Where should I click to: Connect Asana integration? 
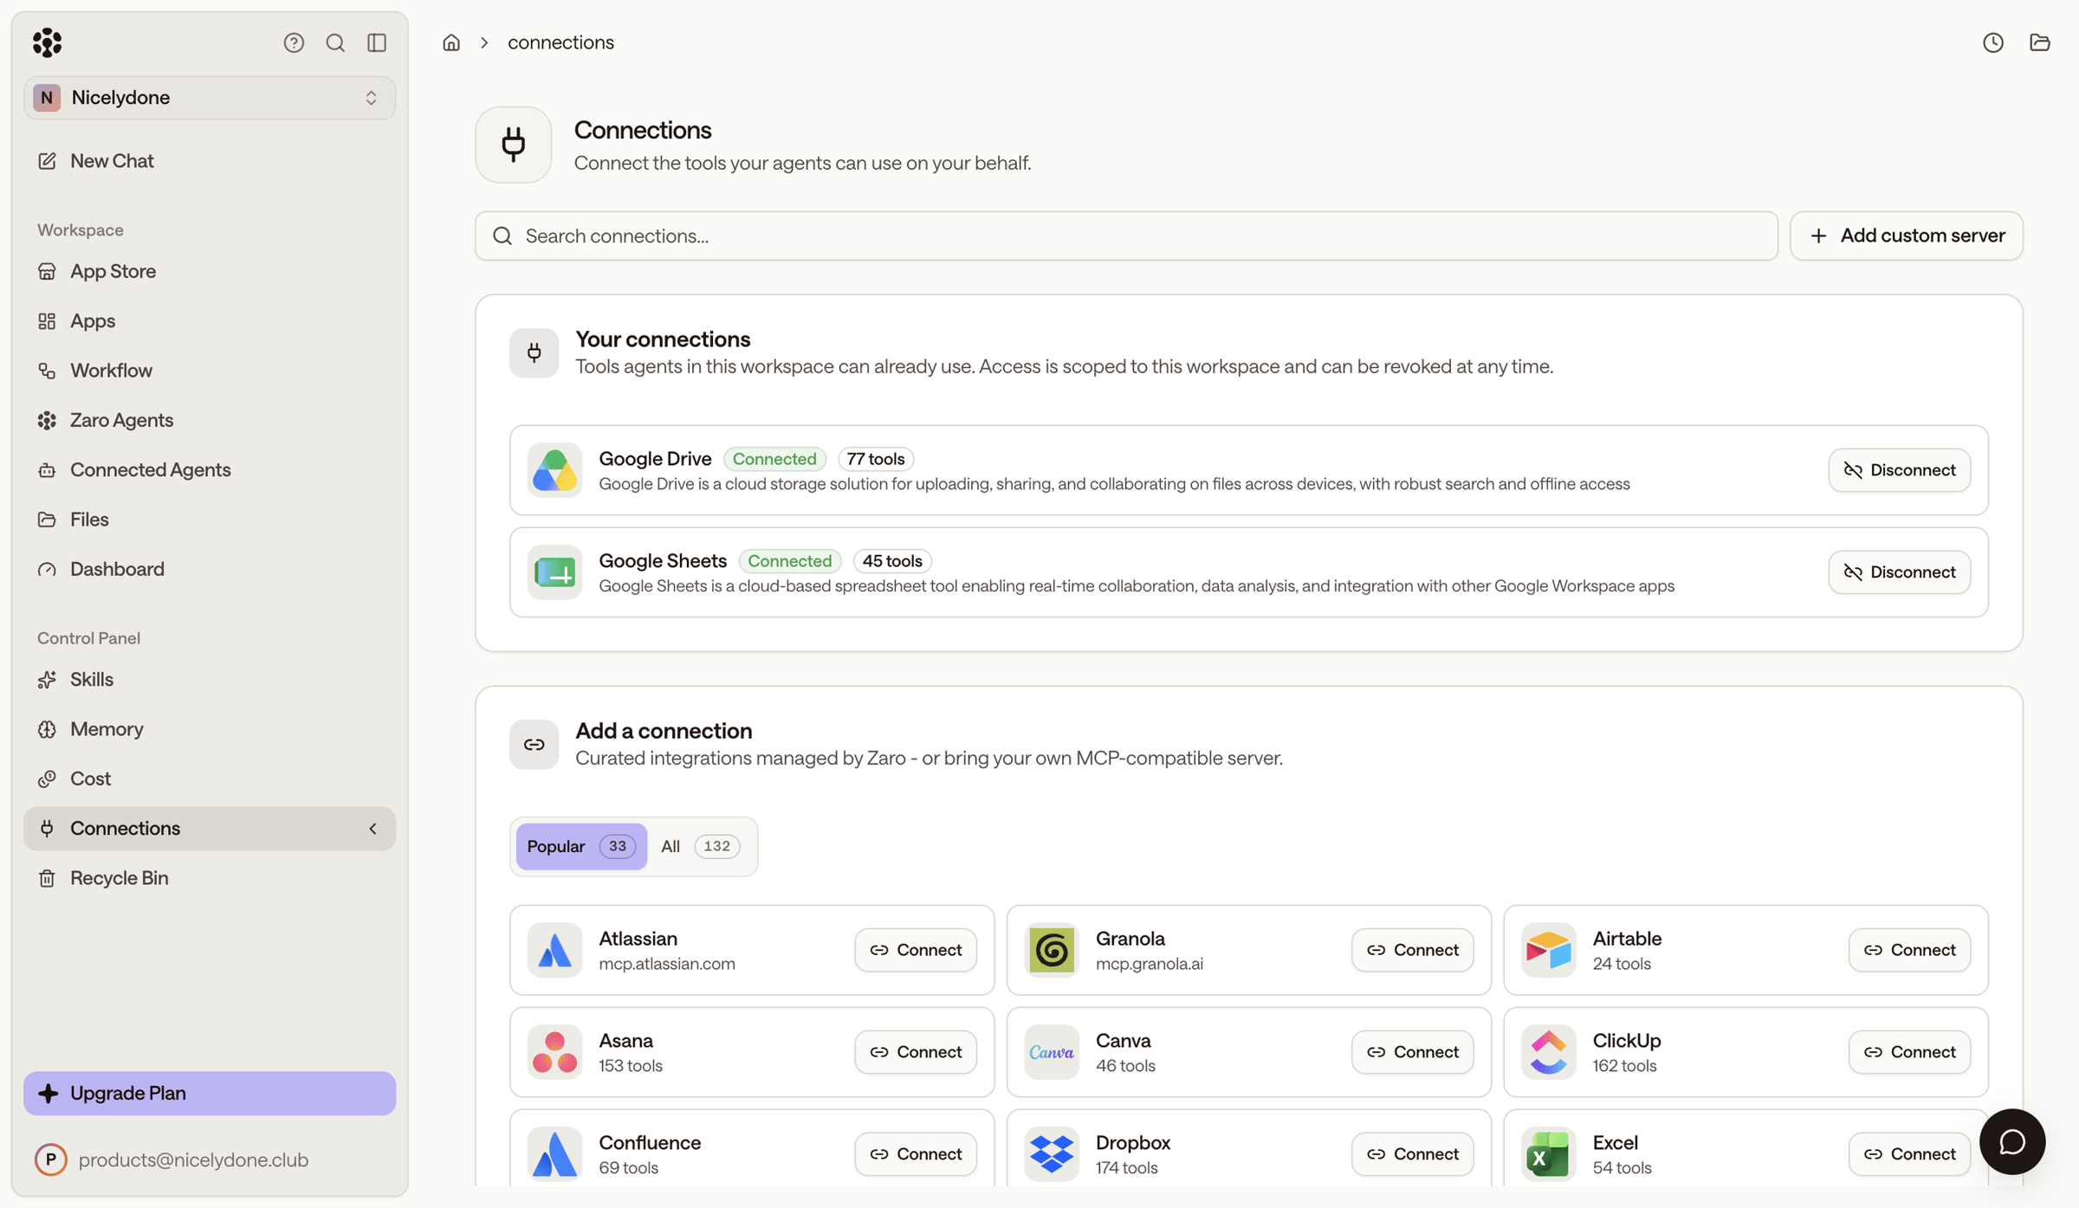tap(916, 1052)
